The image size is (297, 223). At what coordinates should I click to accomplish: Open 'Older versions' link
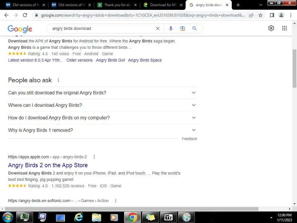[x=79, y=60]
